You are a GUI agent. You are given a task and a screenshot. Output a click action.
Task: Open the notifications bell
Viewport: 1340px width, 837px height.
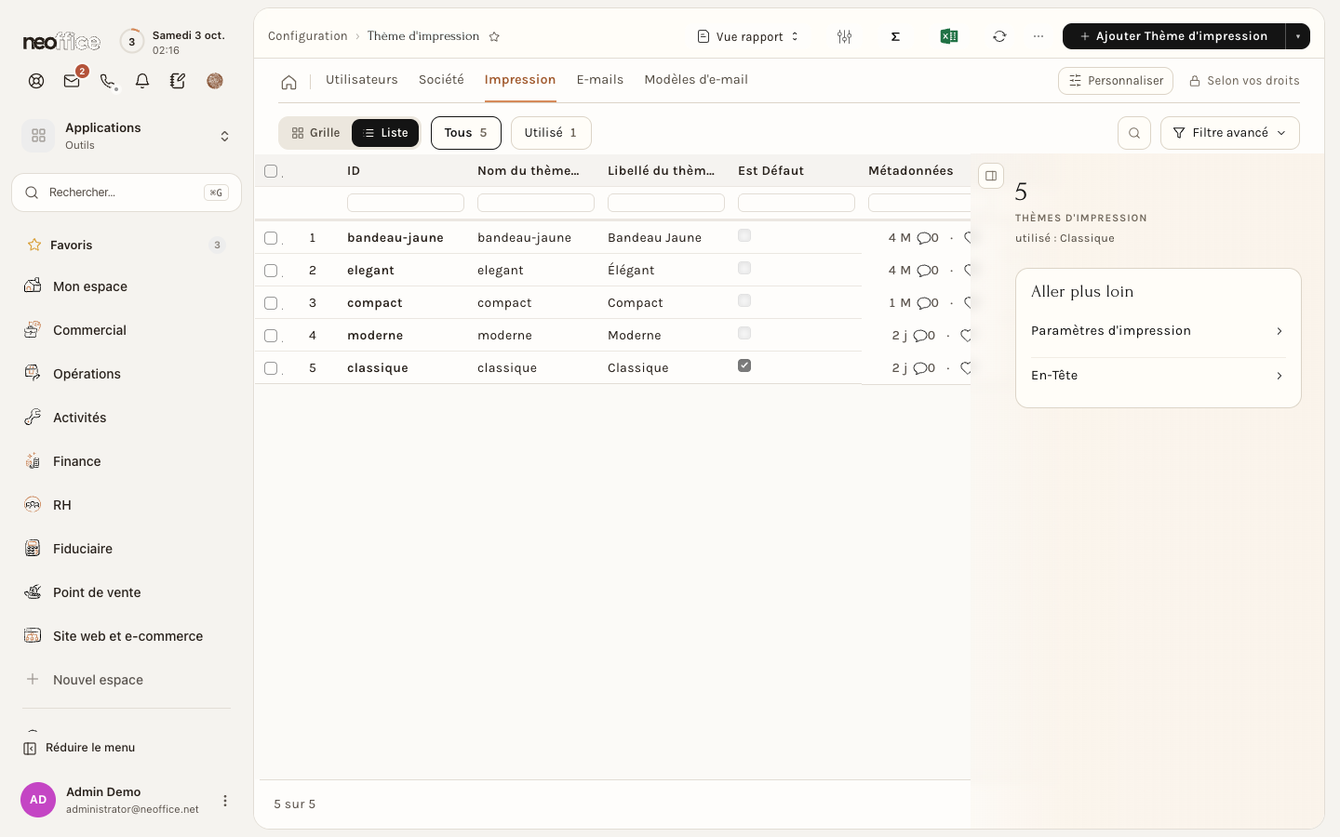click(142, 81)
